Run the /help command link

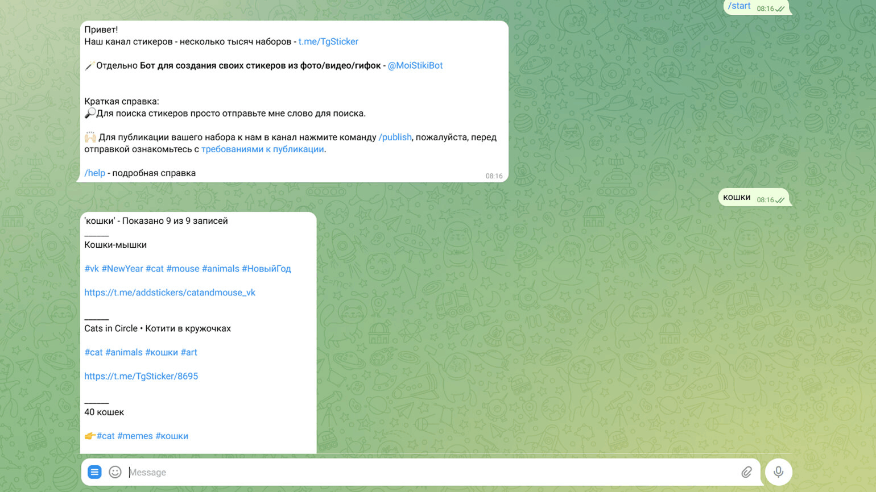coord(94,173)
